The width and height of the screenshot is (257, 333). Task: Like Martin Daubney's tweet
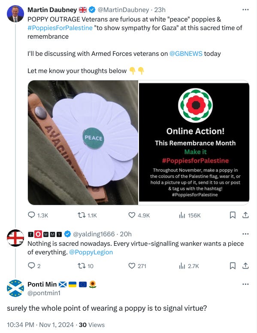132,215
